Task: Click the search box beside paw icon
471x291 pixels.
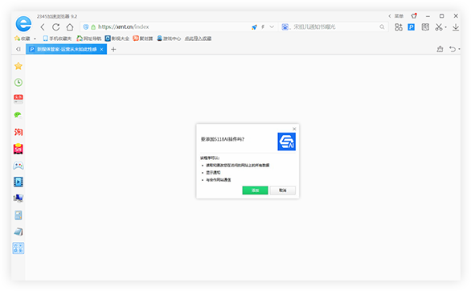Action: click(334, 27)
